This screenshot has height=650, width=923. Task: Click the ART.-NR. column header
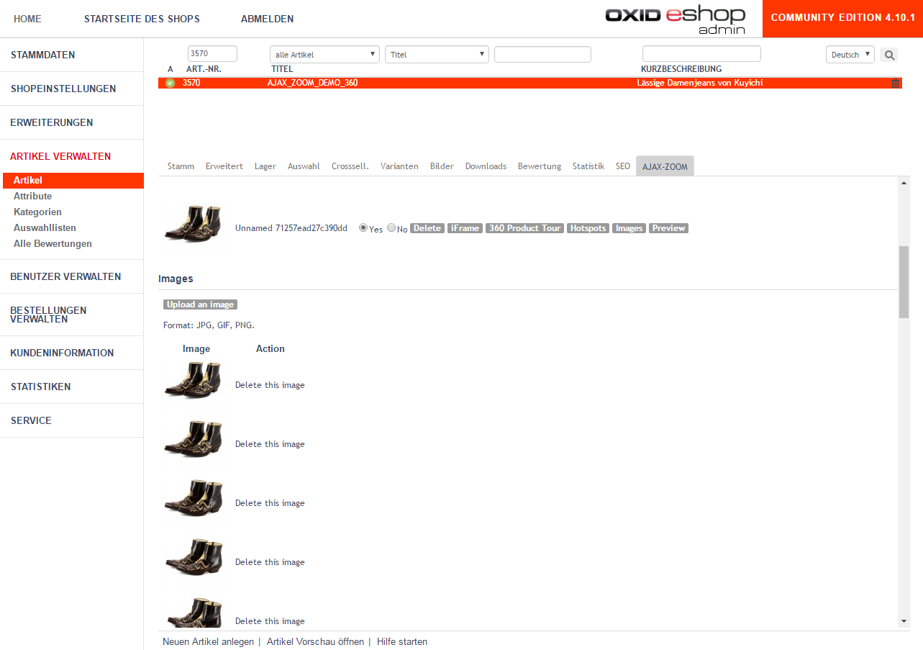tap(203, 69)
